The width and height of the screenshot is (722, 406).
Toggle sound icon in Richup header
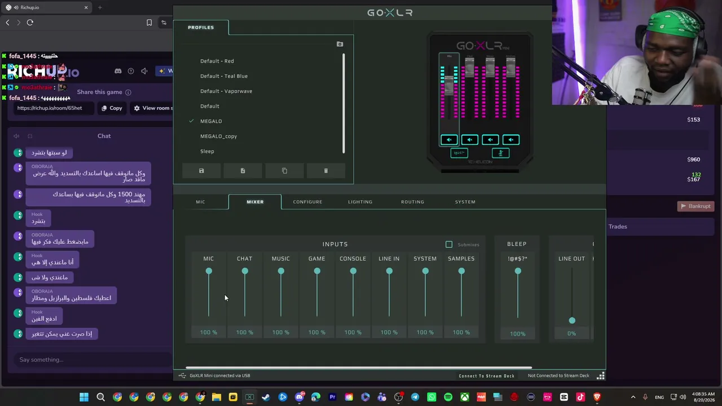[x=144, y=71]
